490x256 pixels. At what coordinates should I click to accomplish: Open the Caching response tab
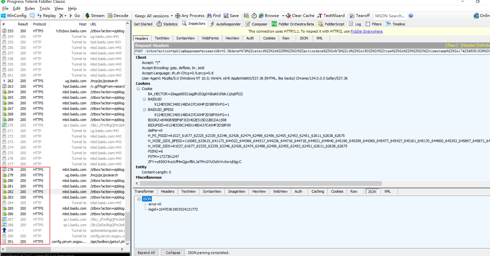coord(318,191)
